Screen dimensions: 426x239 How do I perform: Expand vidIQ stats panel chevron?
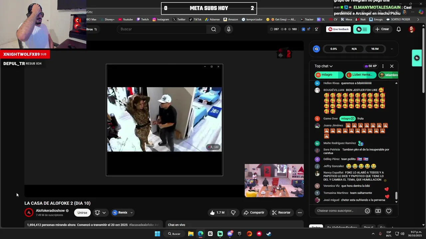(x=392, y=49)
